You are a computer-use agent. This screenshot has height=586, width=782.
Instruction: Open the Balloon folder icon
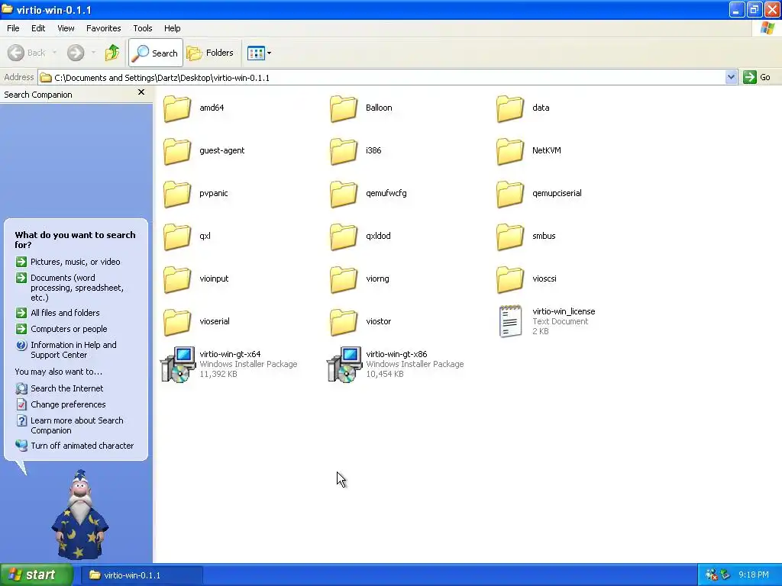pyautogui.click(x=344, y=108)
